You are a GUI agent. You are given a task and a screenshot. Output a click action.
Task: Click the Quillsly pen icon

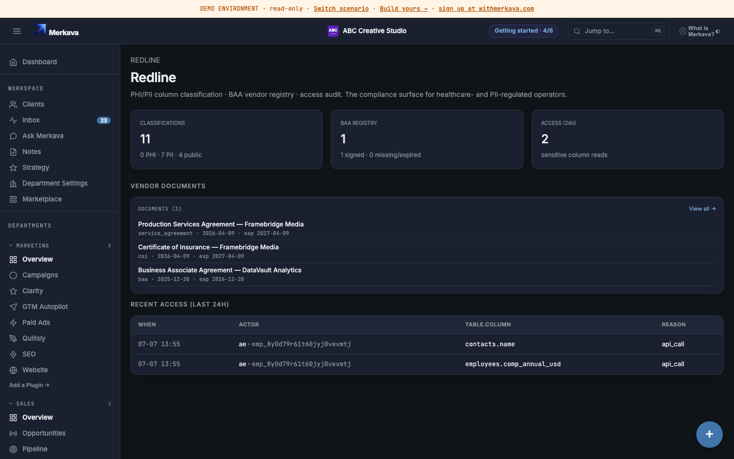pos(13,339)
